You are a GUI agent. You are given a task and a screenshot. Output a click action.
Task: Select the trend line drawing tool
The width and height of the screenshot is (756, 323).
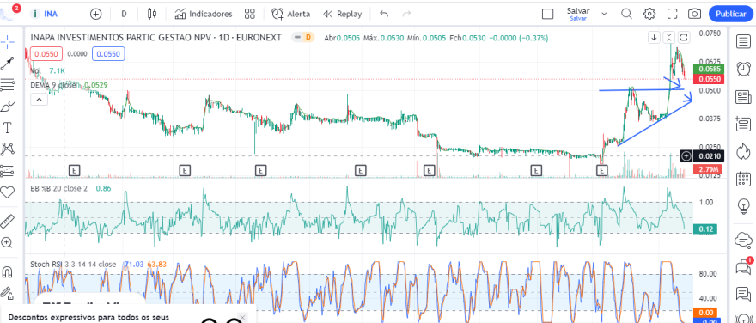point(7,63)
